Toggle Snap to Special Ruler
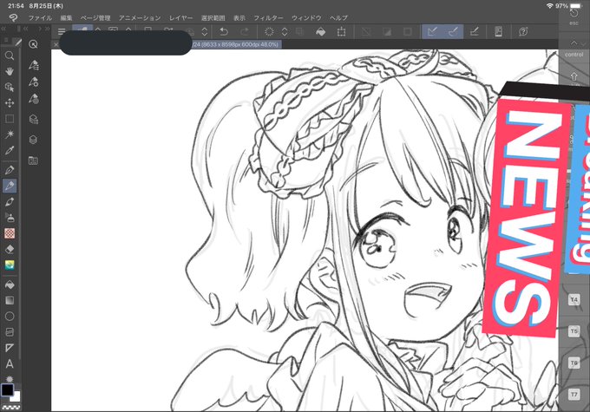 (x=453, y=31)
